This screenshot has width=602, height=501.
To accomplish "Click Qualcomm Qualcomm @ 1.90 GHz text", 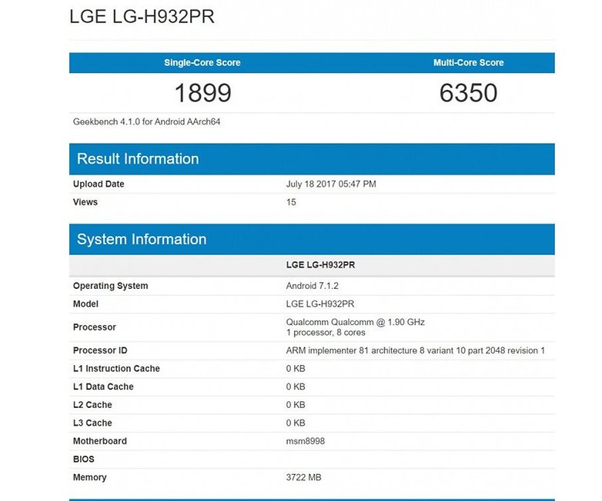I will [x=356, y=322].
